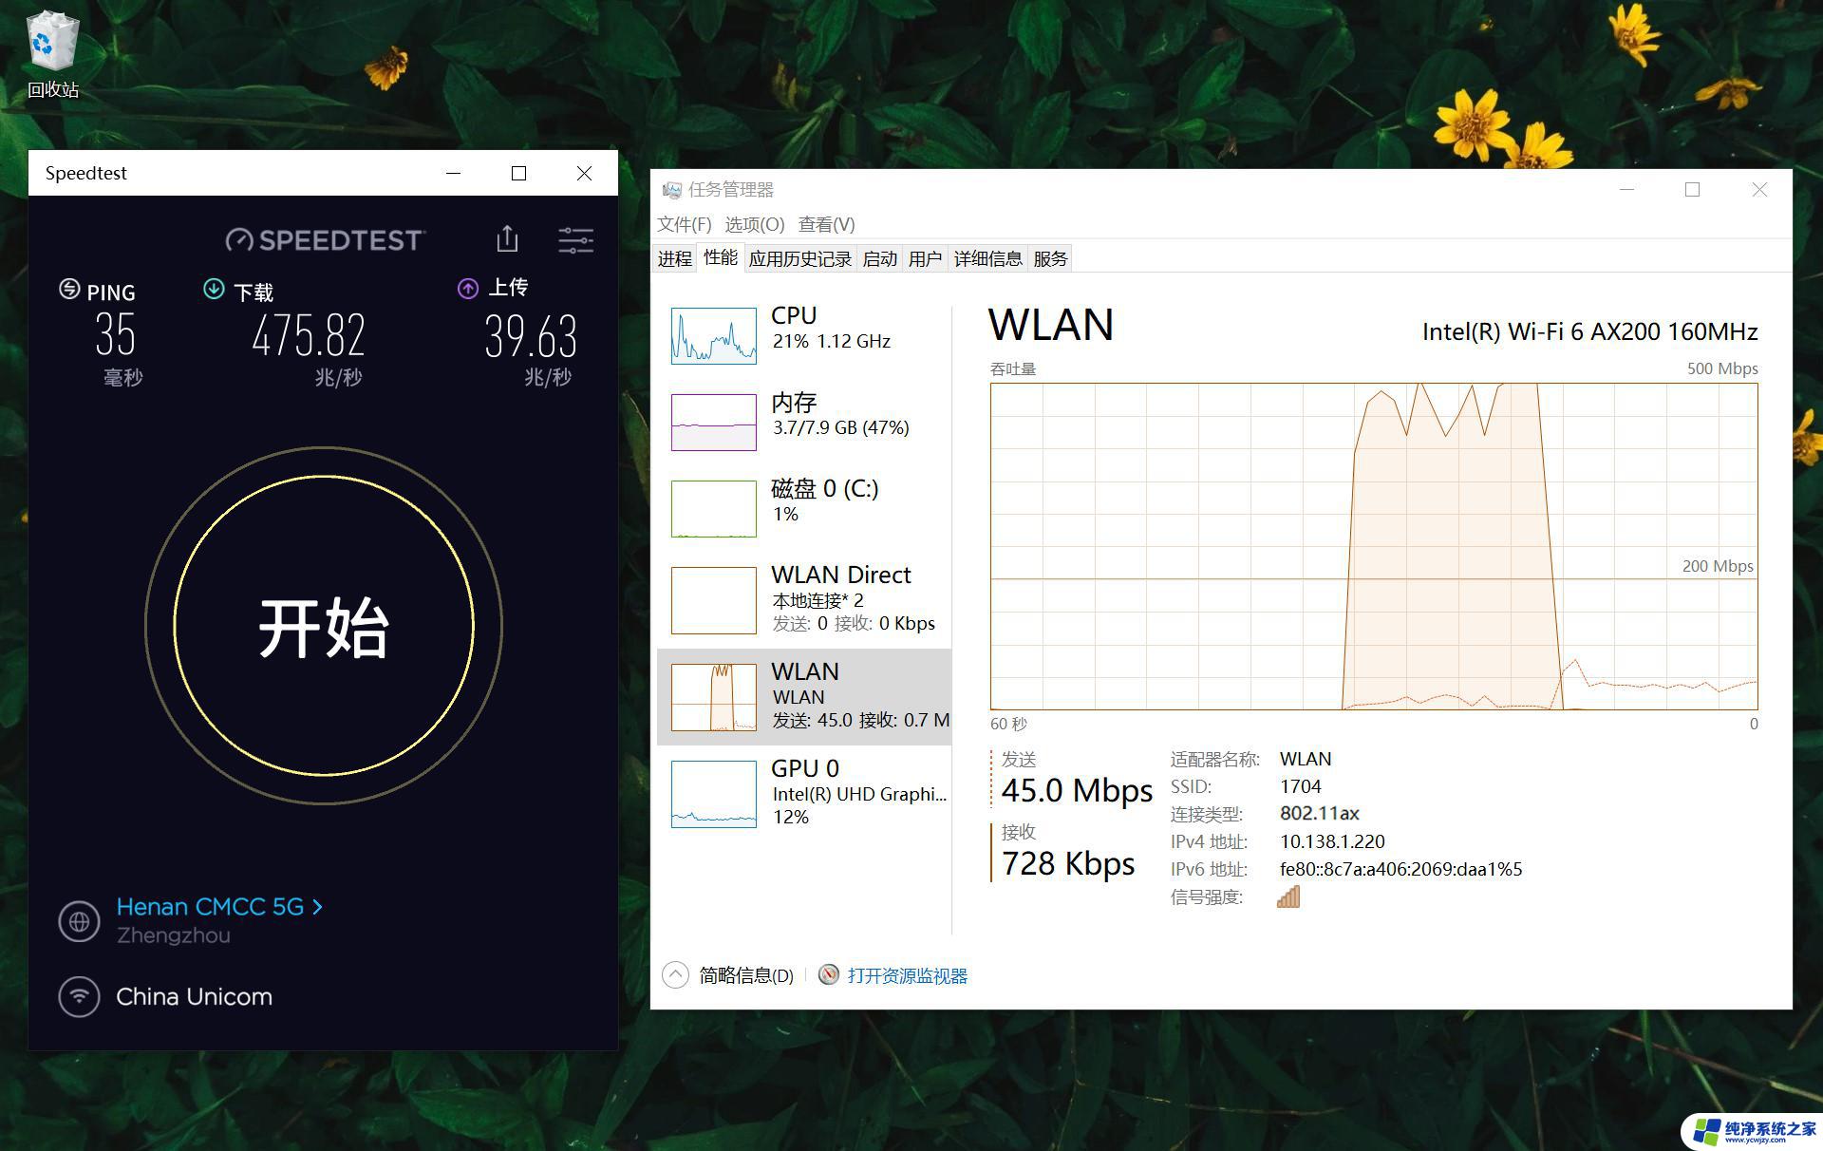Open 打开资源监视器 link
The height and width of the screenshot is (1151, 1823).
coord(907,975)
